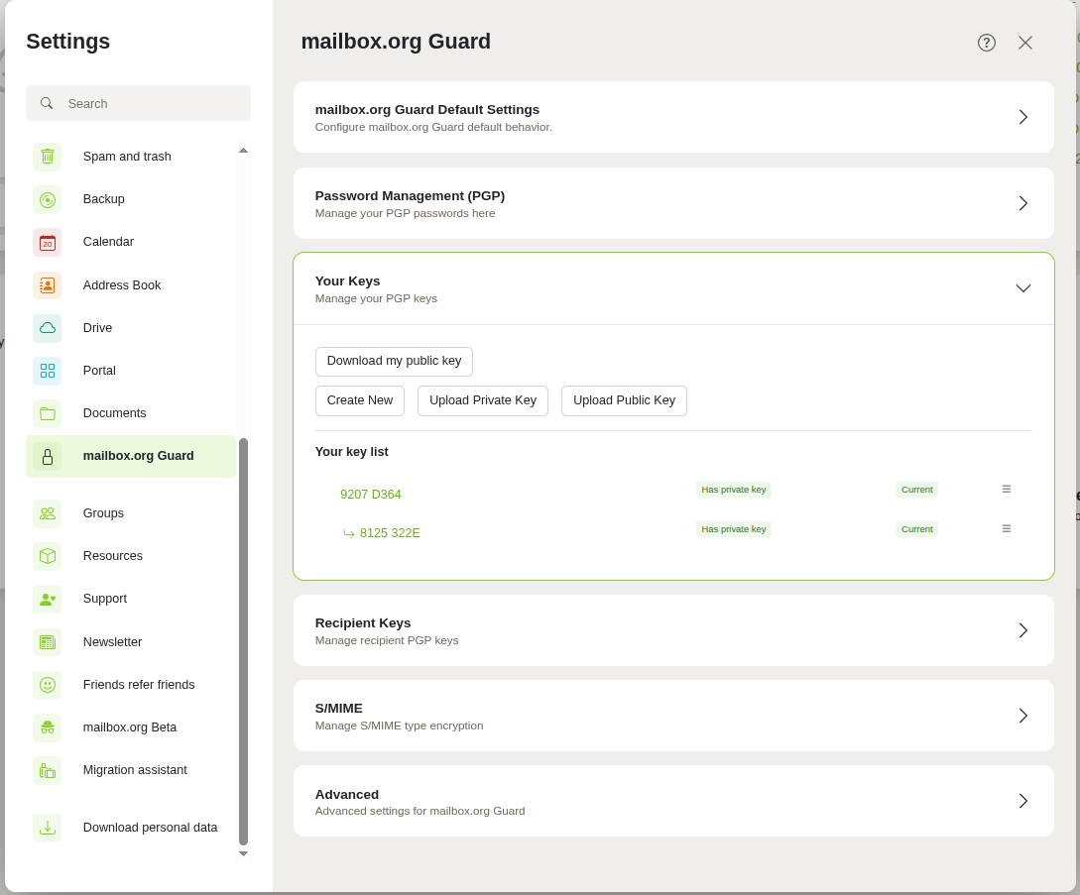This screenshot has width=1080, height=895.
Task: Open subkey 8125 322E details
Action: click(x=390, y=533)
